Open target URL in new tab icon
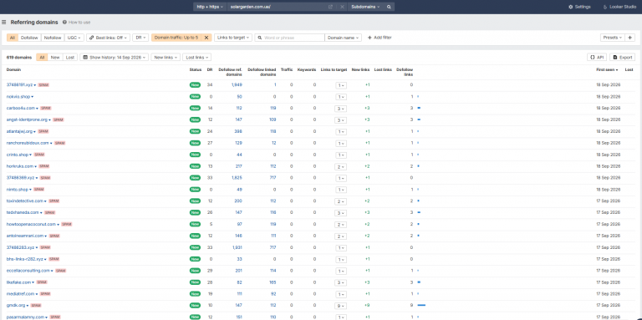The width and height of the screenshot is (642, 320). point(330,7)
